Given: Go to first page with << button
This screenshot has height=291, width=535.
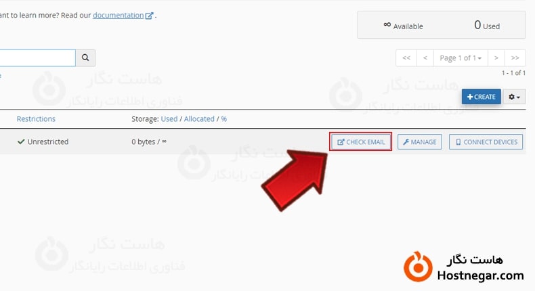Looking at the screenshot, I should tap(406, 58).
